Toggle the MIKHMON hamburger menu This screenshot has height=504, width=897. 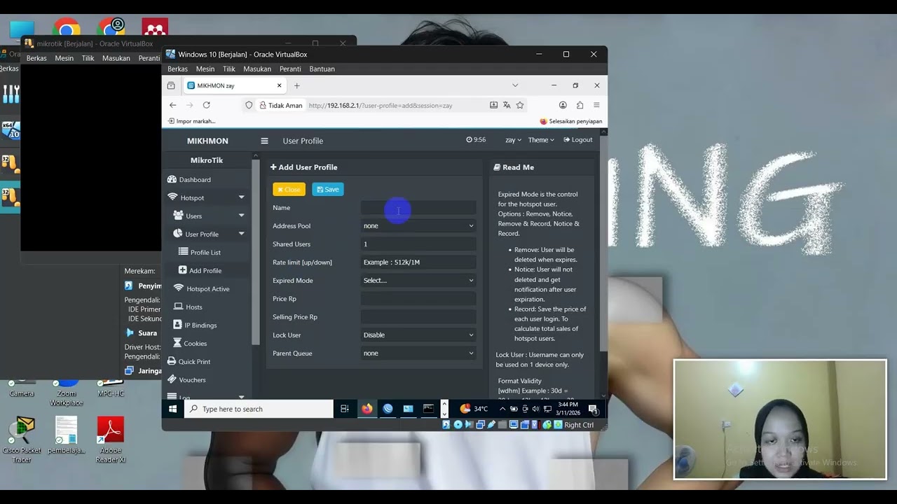tap(264, 141)
